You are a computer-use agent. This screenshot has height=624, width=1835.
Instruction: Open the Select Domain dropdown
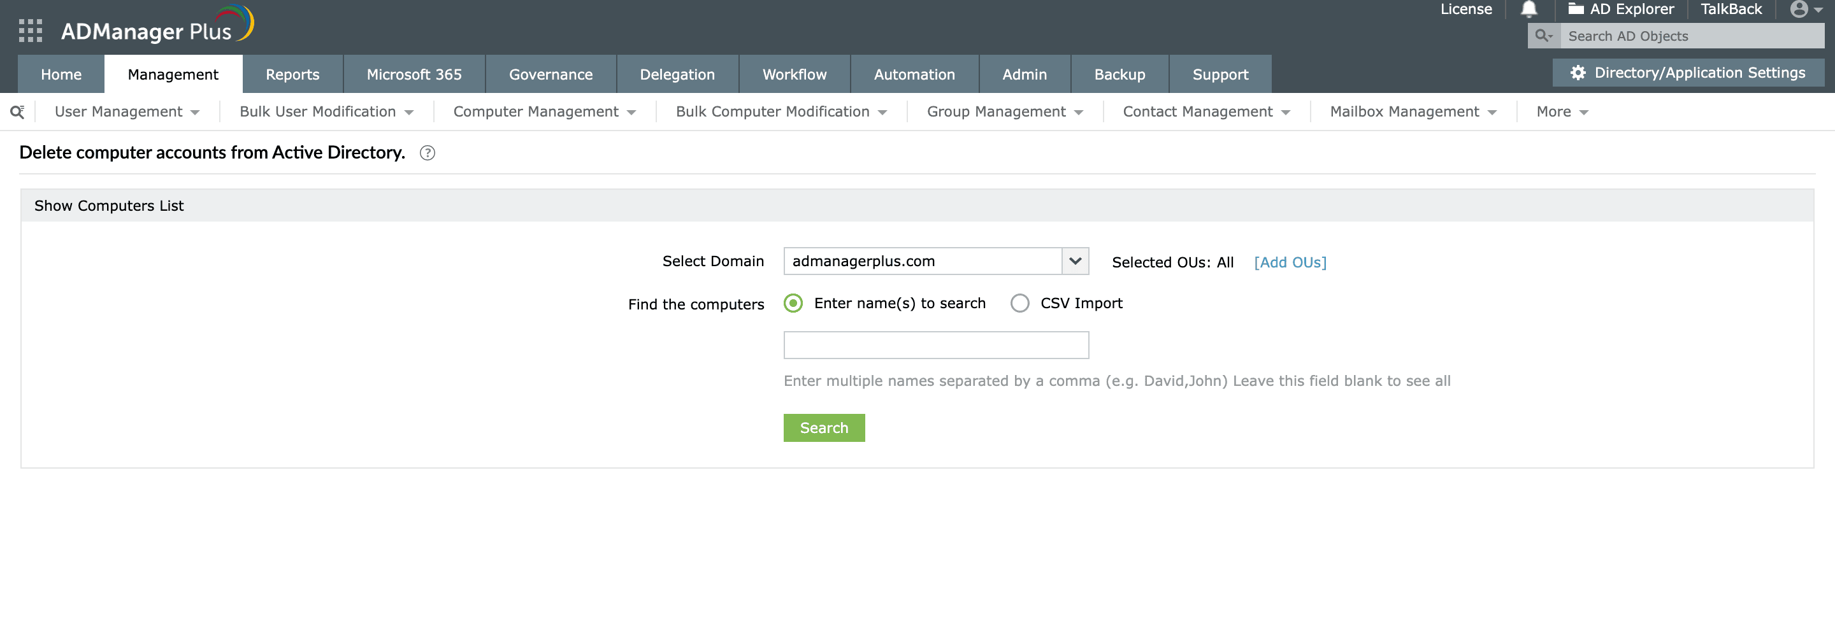[1076, 261]
